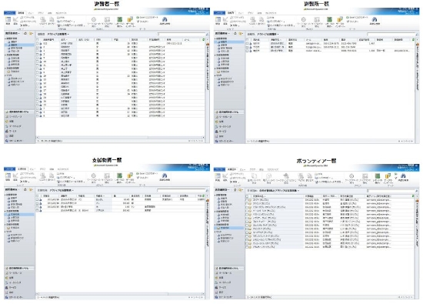Click horizontal scrollbar beneath top-left window grid
Screen dimensions: 423x304
pyautogui.click(x=120, y=137)
